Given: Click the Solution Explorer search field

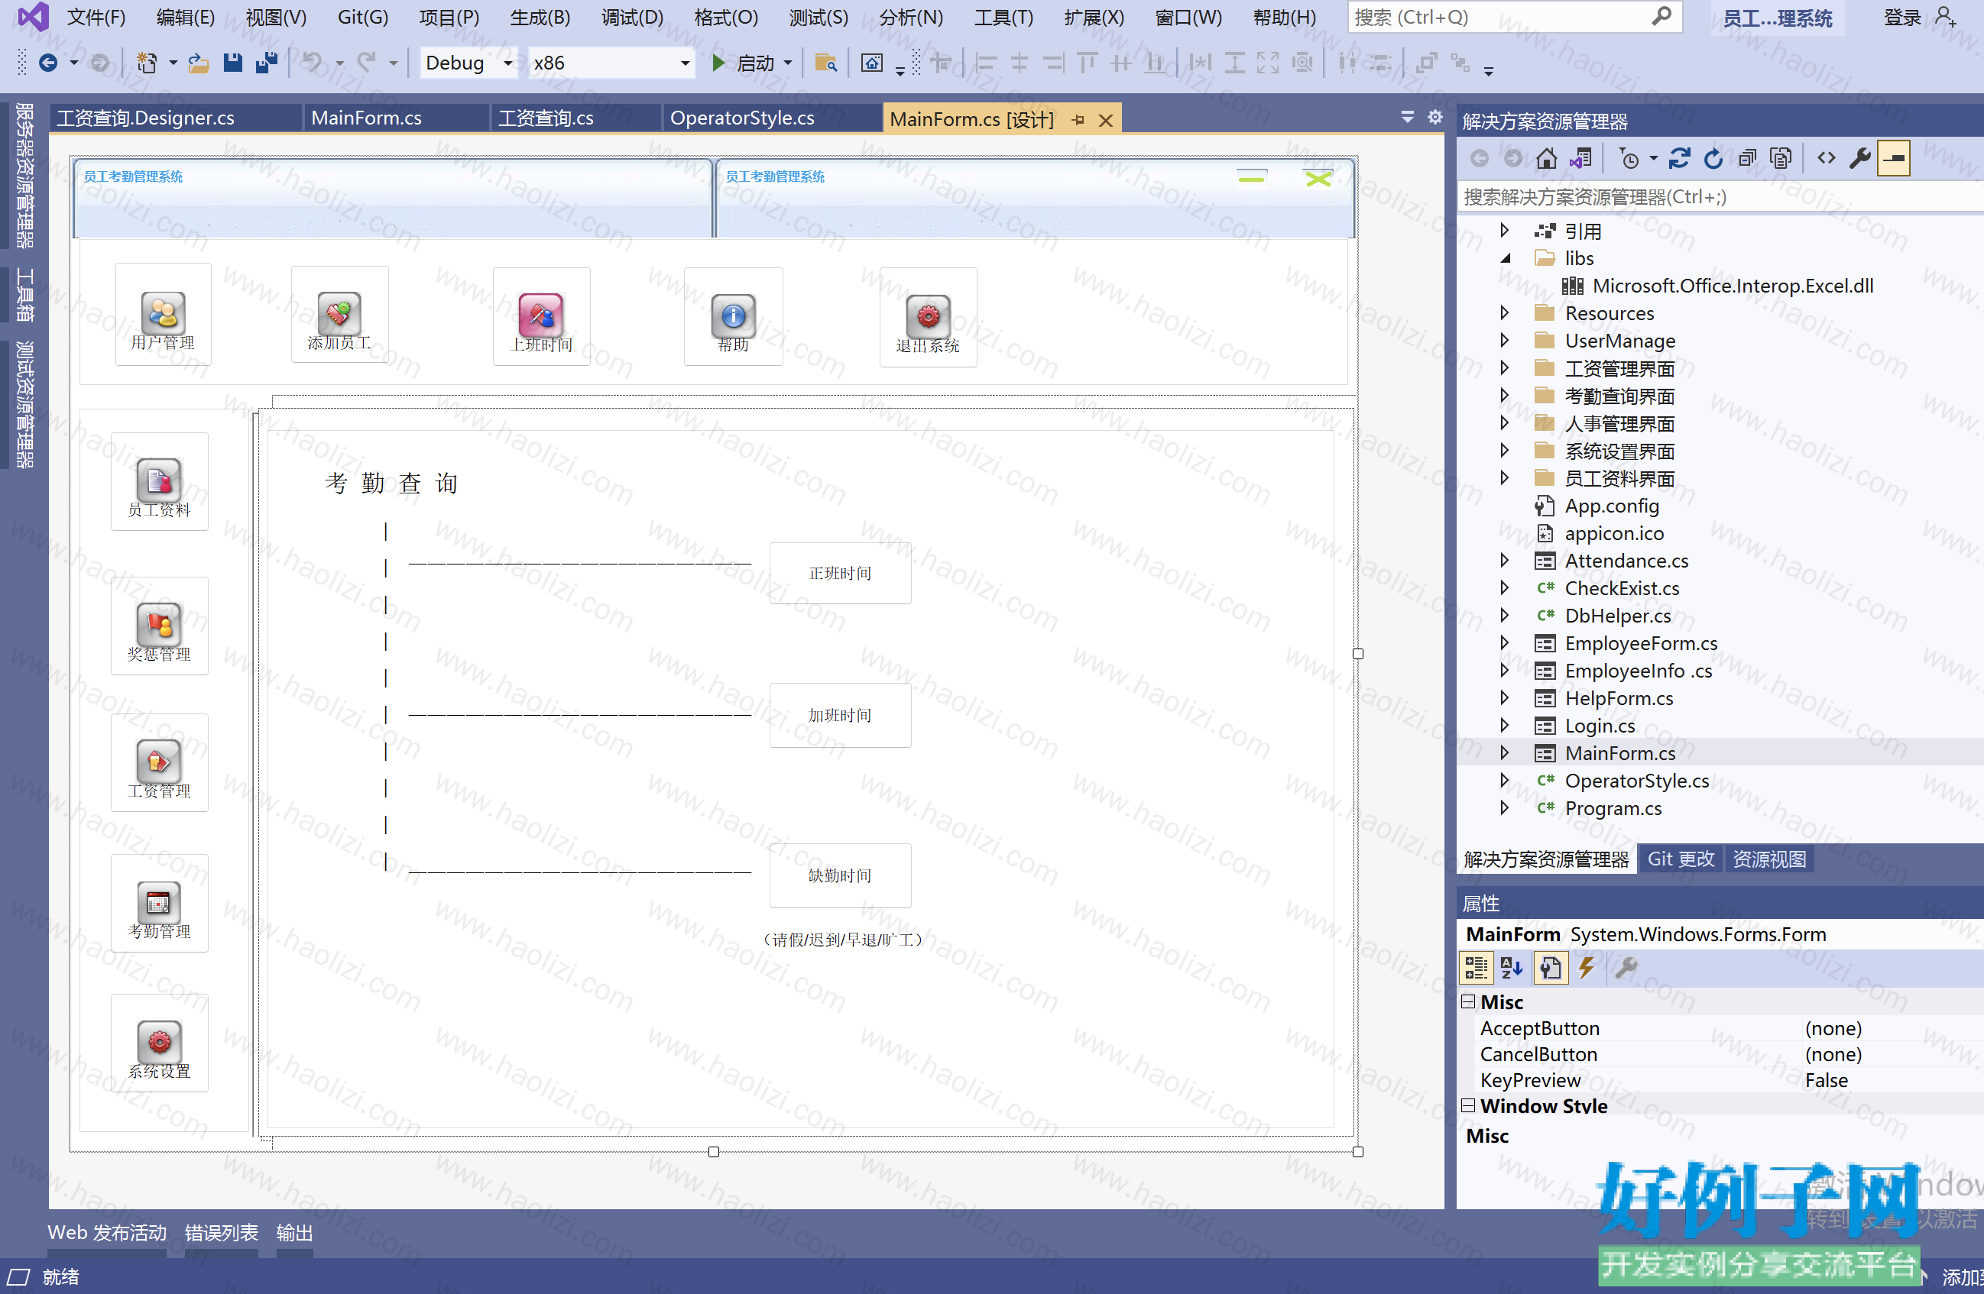Looking at the screenshot, I should (1720, 196).
